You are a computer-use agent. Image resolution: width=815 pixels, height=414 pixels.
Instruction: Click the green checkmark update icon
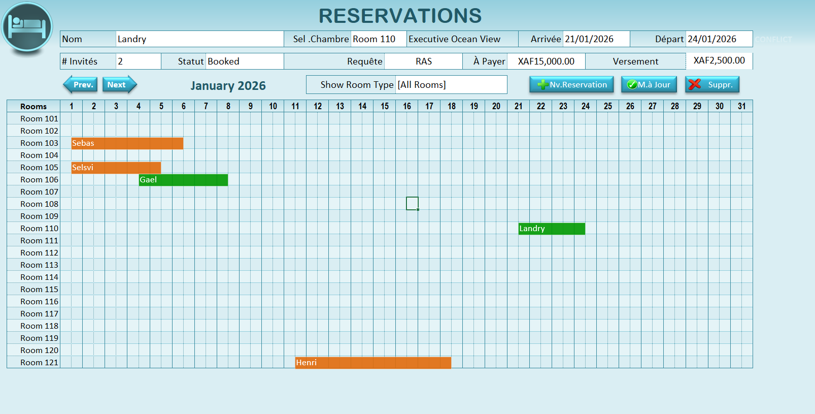pyautogui.click(x=632, y=85)
